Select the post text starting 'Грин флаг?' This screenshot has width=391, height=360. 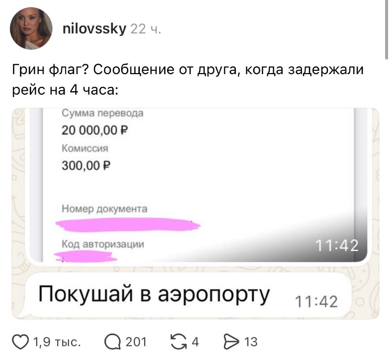tap(188, 80)
